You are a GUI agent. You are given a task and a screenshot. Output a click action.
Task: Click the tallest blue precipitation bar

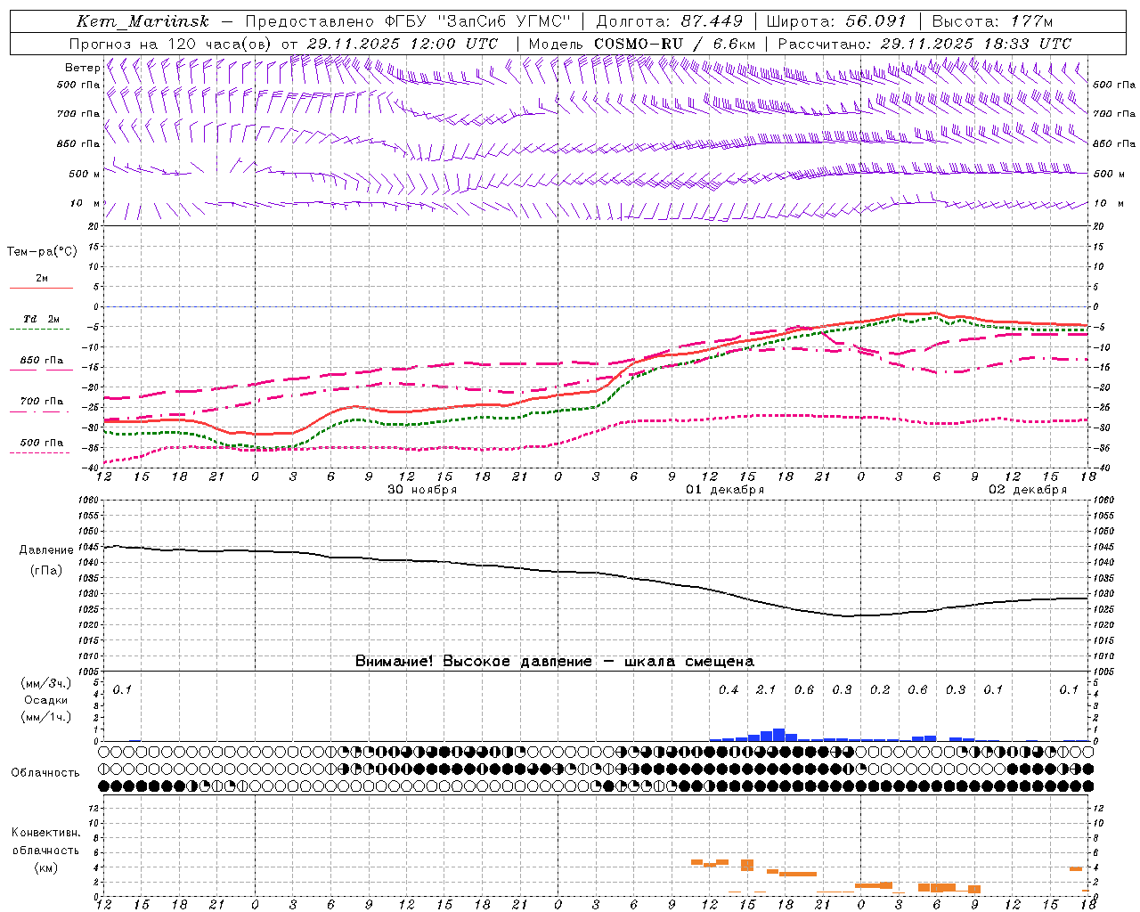pyautogui.click(x=778, y=735)
